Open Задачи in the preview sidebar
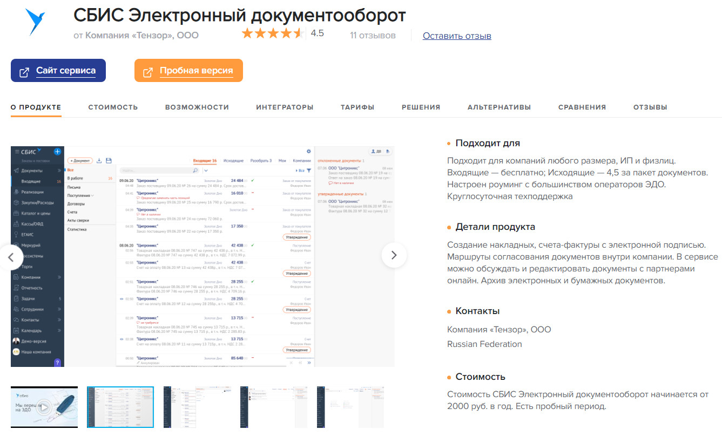 [x=29, y=298]
